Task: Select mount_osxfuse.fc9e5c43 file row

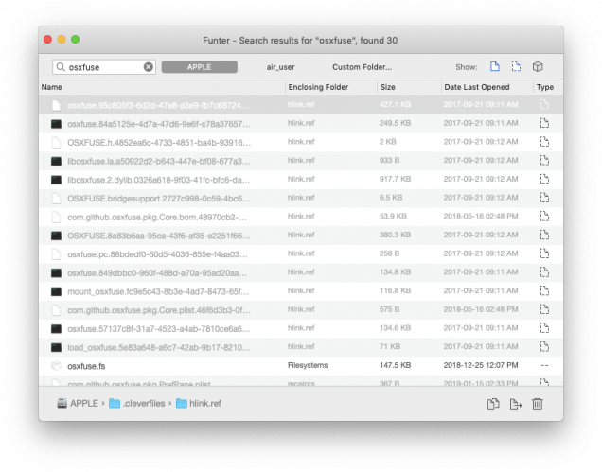Action: click(x=301, y=291)
